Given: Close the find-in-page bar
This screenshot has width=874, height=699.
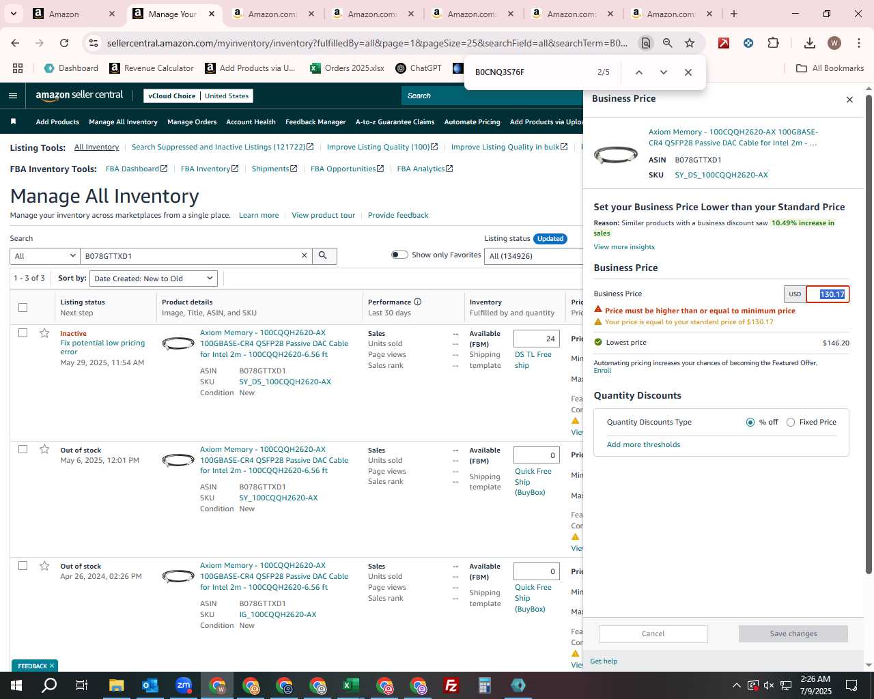Looking at the screenshot, I should (x=688, y=72).
